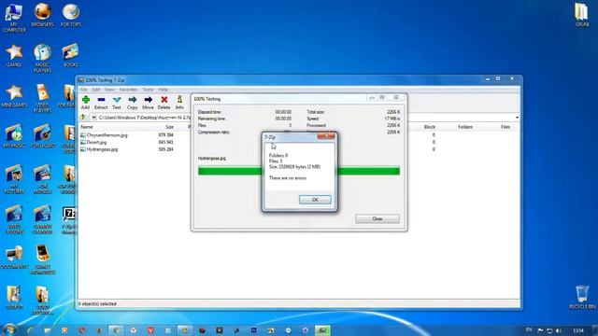
Task: Click the up-folder arrow beside address bar
Action: pos(83,118)
